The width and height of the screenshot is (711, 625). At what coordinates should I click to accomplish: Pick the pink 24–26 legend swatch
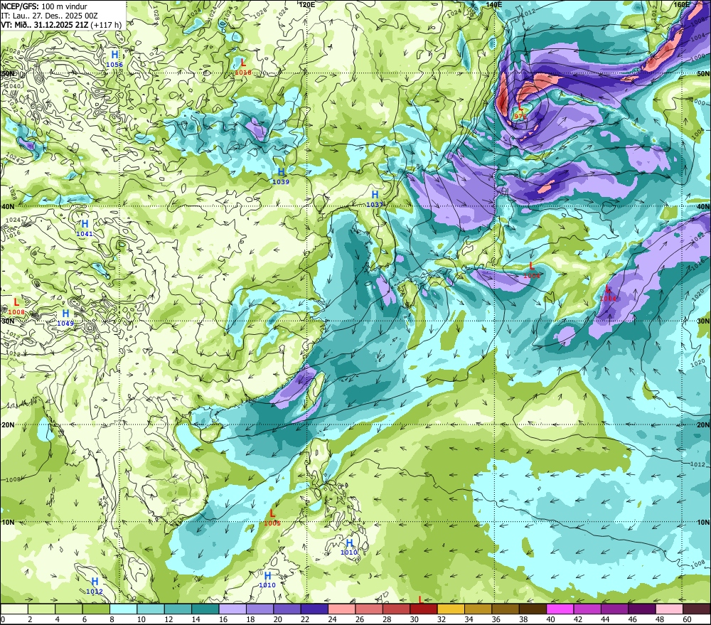pos(341,609)
